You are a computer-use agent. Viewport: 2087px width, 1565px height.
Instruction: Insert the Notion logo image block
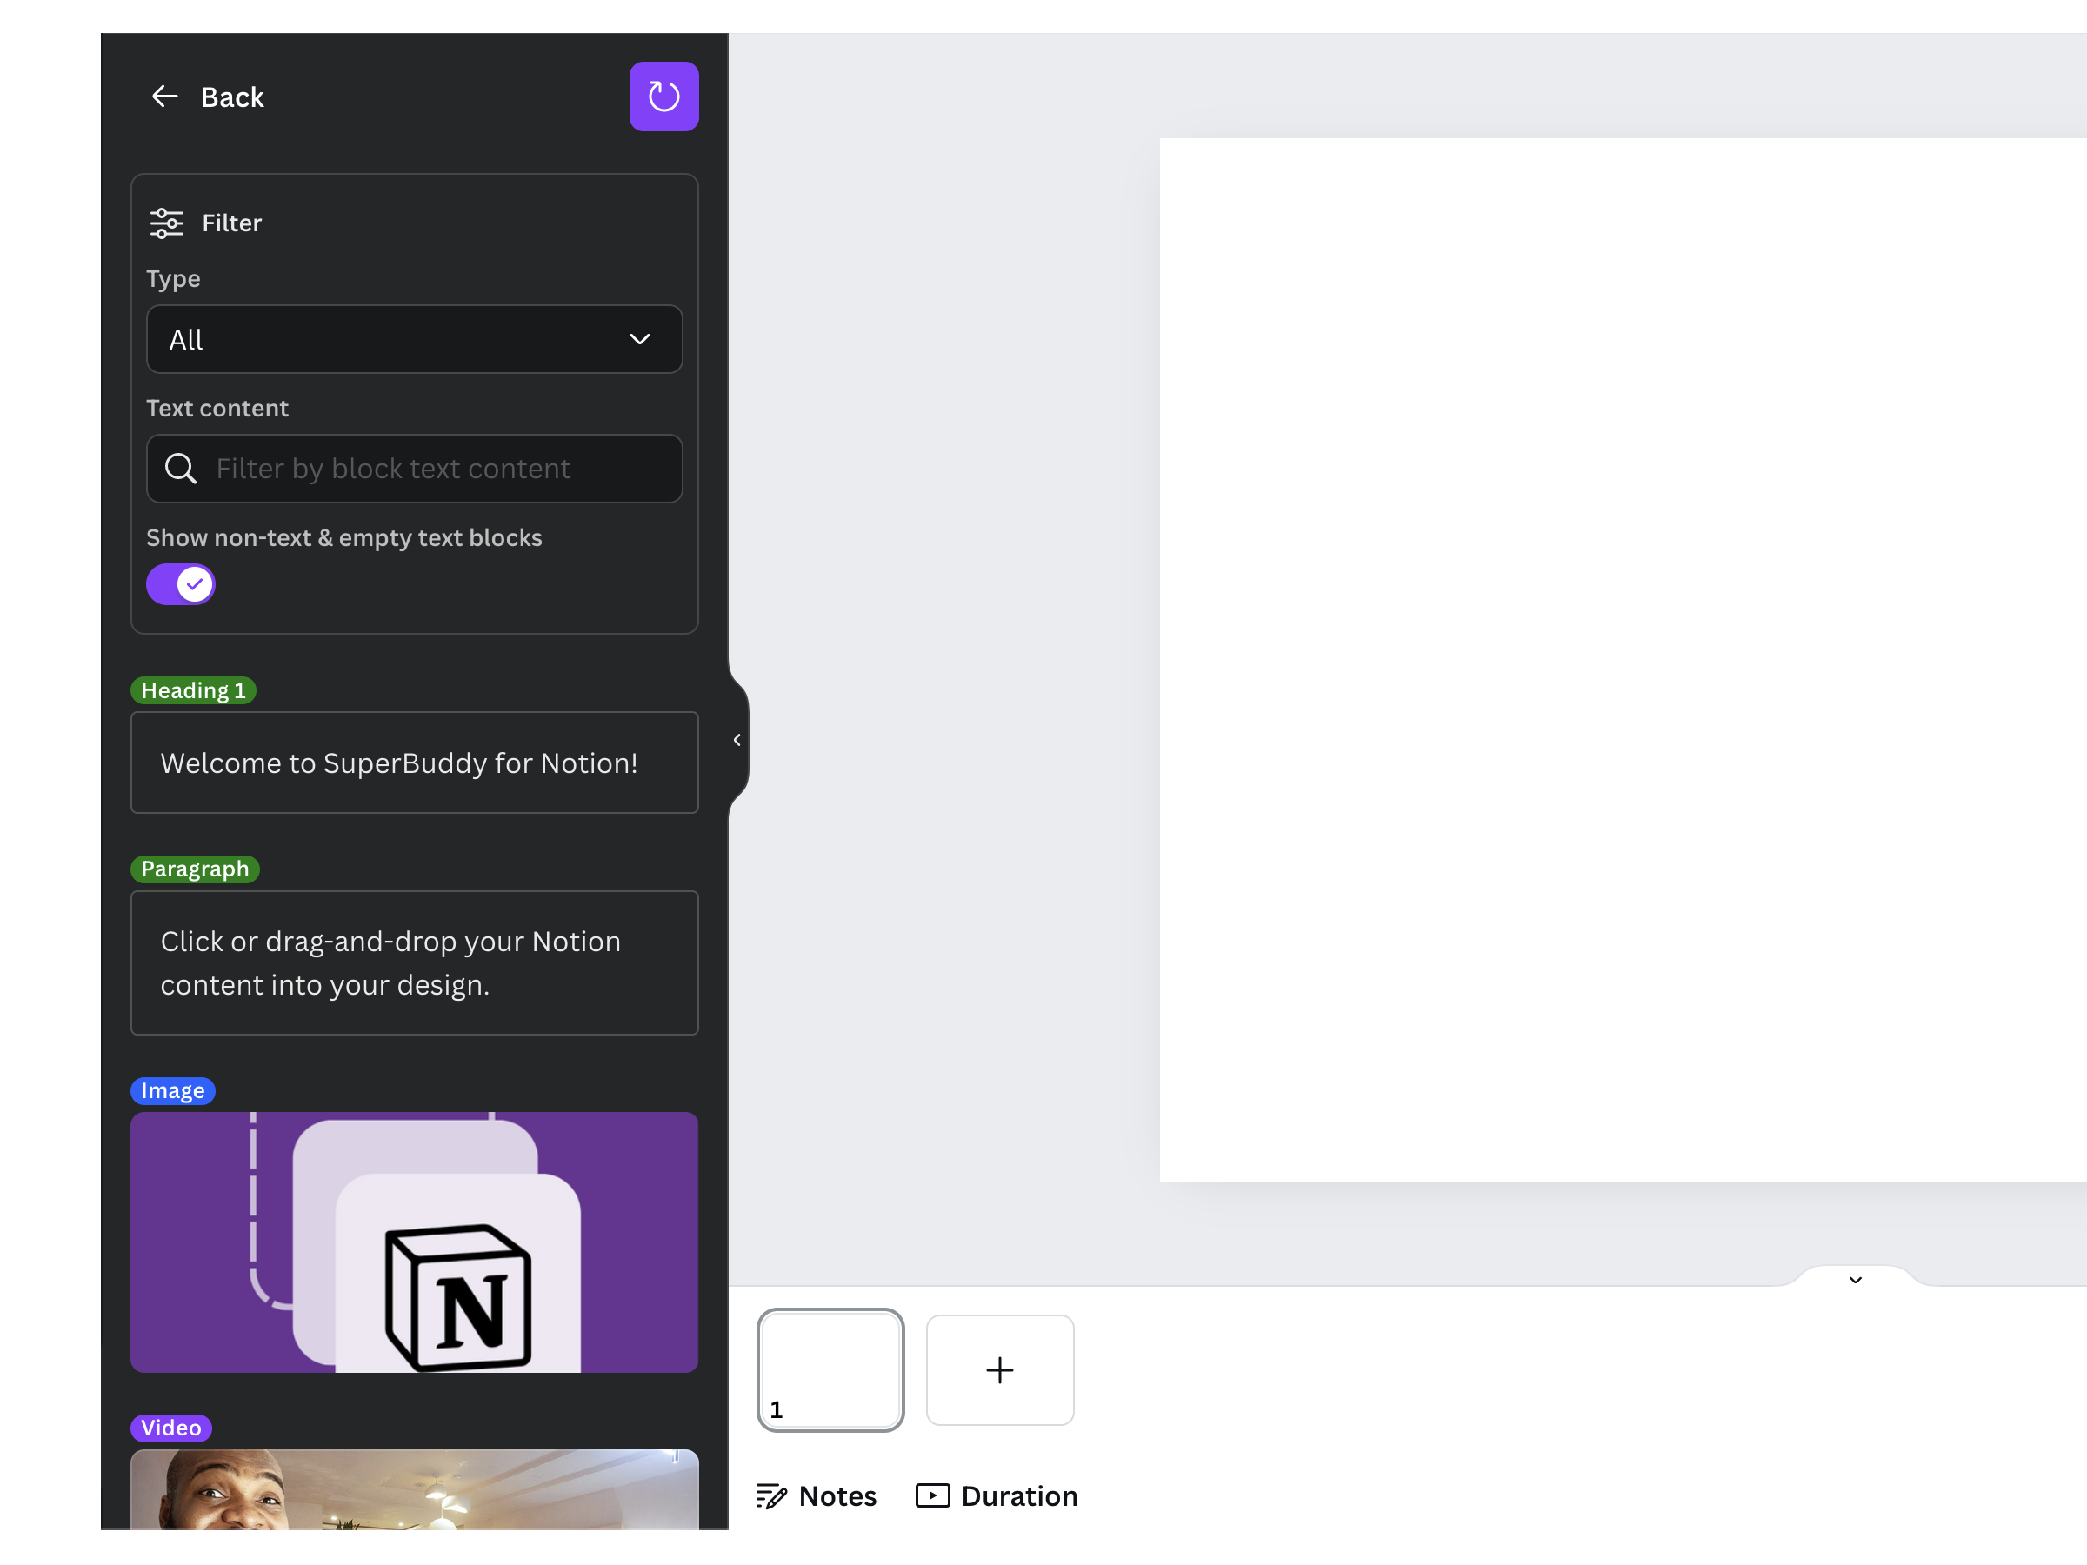point(414,1242)
